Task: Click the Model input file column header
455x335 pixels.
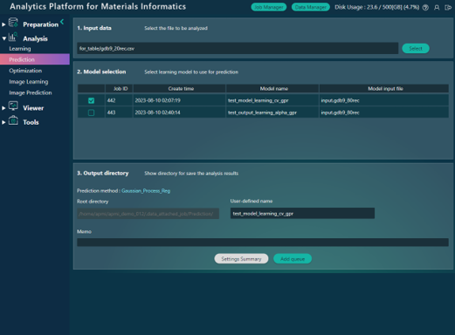Action: (385, 89)
